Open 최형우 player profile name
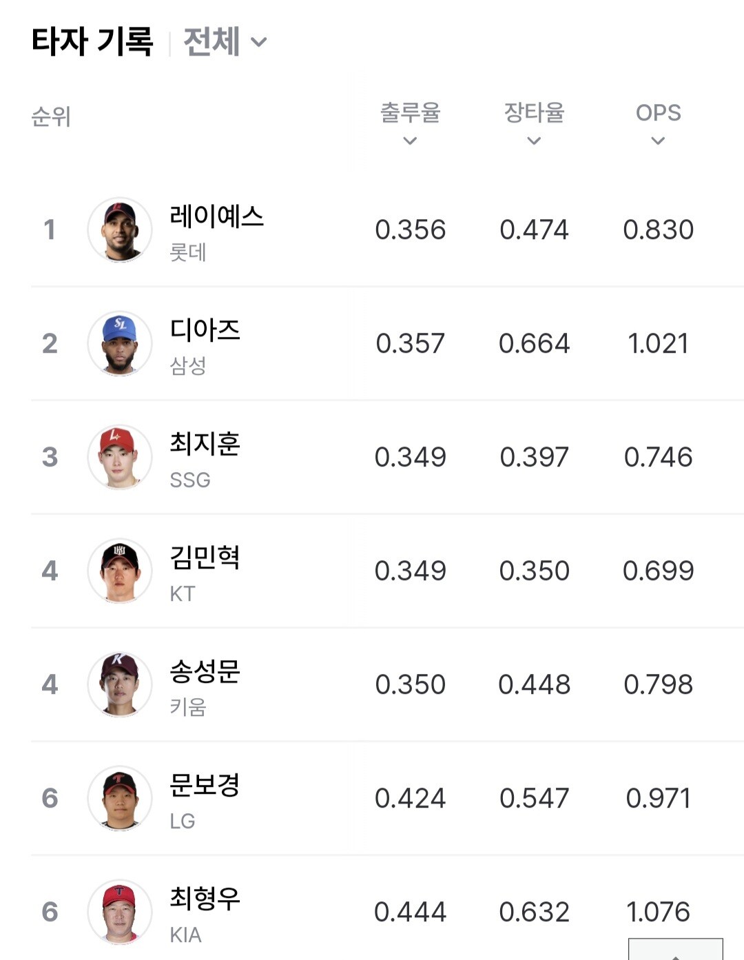The image size is (744, 960). [x=205, y=899]
